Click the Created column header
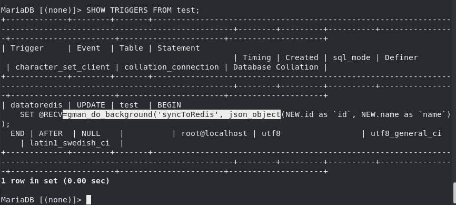This screenshot has width=456, height=205. tap(302, 57)
